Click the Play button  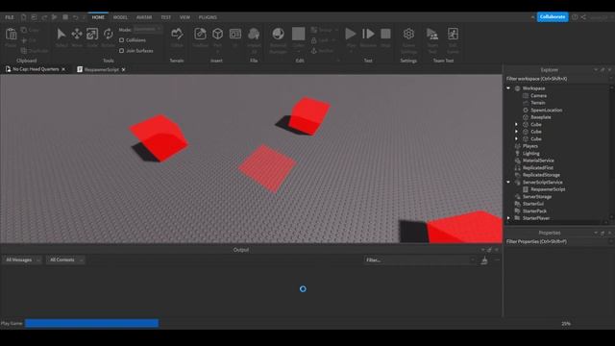pos(351,35)
